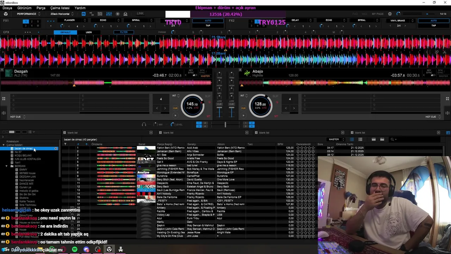The height and width of the screenshot is (254, 451).
Task: Collapse the BERDAN folder
Action: [7, 166]
